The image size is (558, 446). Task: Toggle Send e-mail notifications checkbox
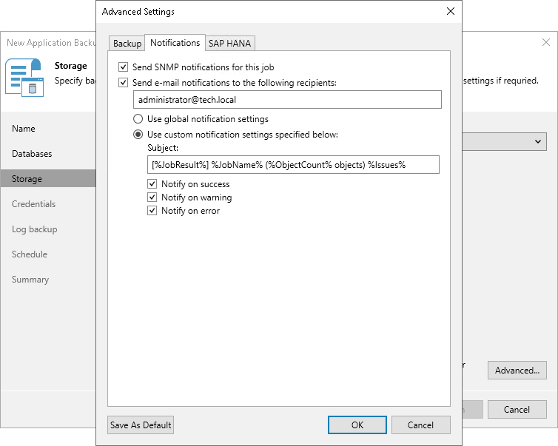(123, 83)
